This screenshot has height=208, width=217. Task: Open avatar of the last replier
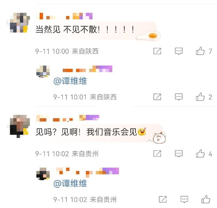click(43, 174)
